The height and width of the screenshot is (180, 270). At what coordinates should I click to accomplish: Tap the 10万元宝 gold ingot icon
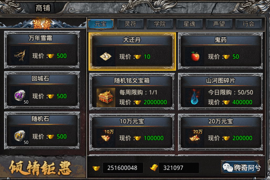[106, 138]
